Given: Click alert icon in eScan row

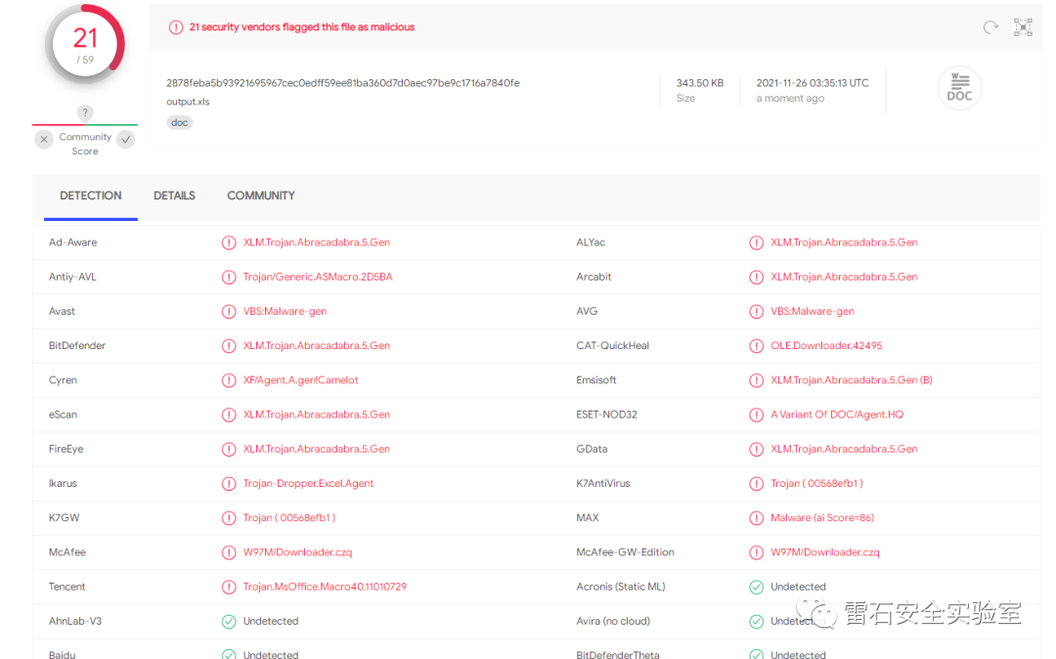Looking at the screenshot, I should (x=229, y=415).
